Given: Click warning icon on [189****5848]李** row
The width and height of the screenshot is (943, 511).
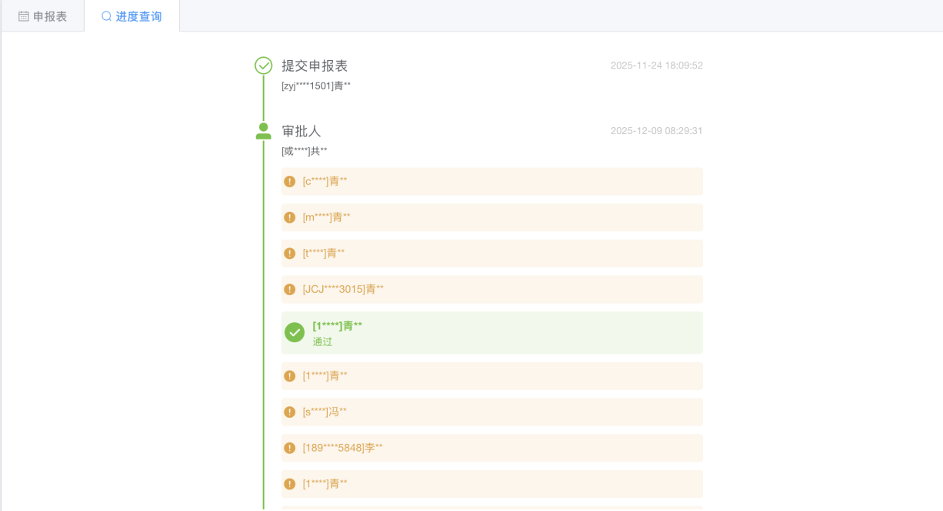Looking at the screenshot, I should point(290,448).
